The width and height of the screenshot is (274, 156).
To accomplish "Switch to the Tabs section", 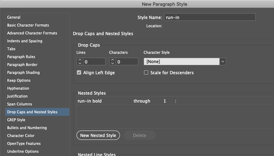I will [11, 49].
